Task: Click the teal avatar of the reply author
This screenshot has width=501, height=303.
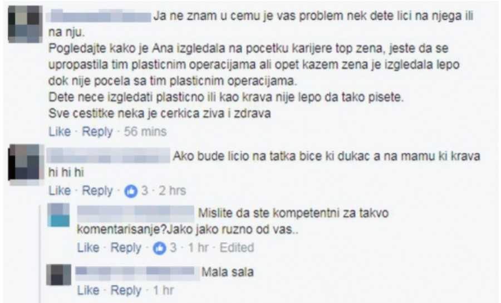Action: tap(58, 215)
